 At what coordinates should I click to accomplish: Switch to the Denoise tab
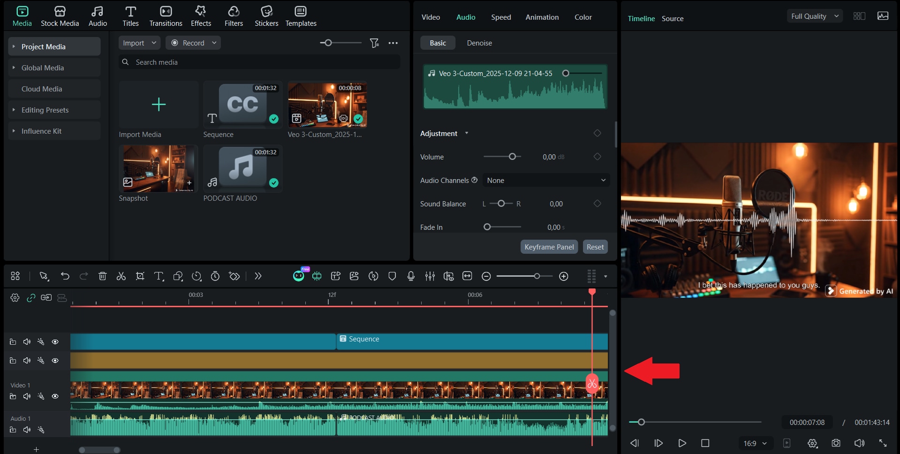[x=479, y=42]
